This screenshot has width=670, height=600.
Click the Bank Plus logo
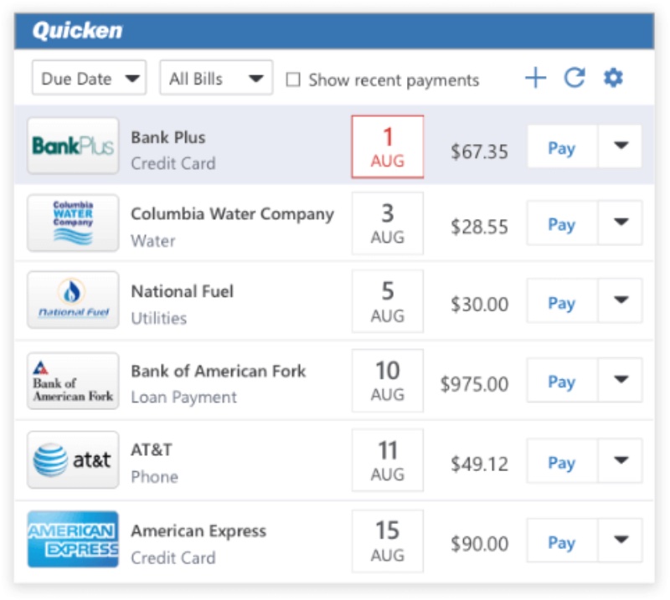pos(73,146)
